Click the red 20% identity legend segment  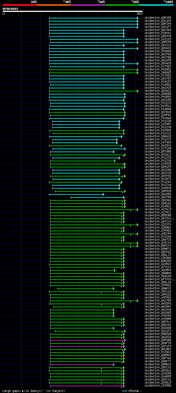click(20, 5)
